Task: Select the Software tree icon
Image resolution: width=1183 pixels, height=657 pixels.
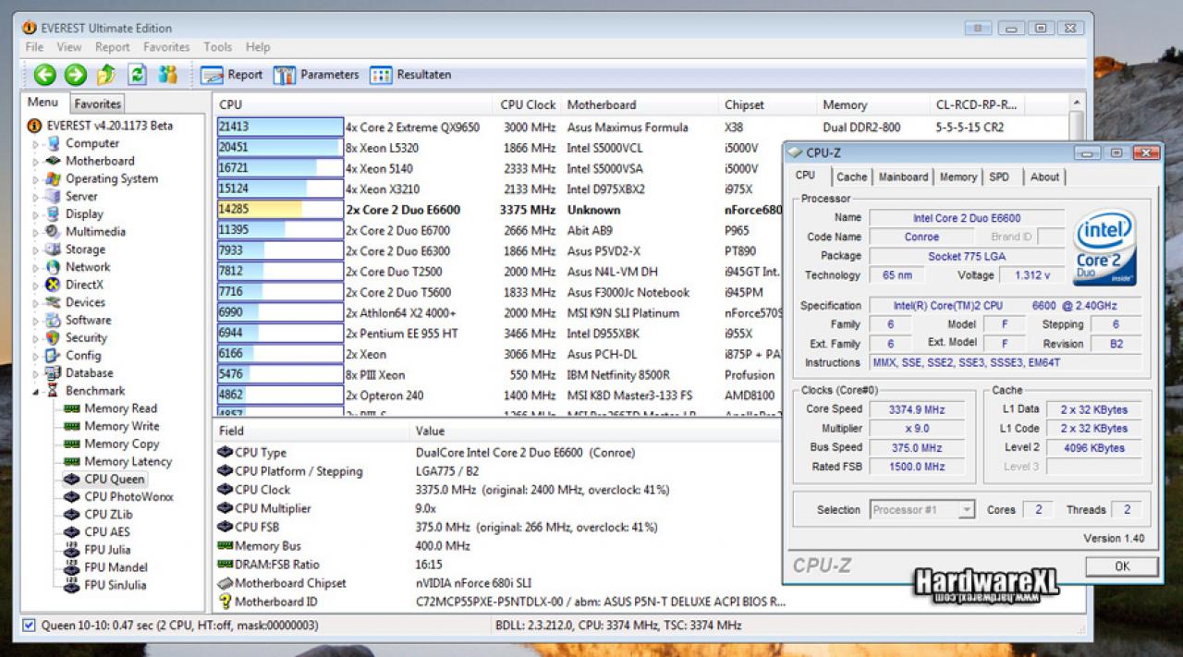Action: [x=54, y=320]
